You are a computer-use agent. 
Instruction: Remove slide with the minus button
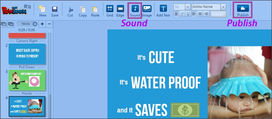[x=49, y=24]
